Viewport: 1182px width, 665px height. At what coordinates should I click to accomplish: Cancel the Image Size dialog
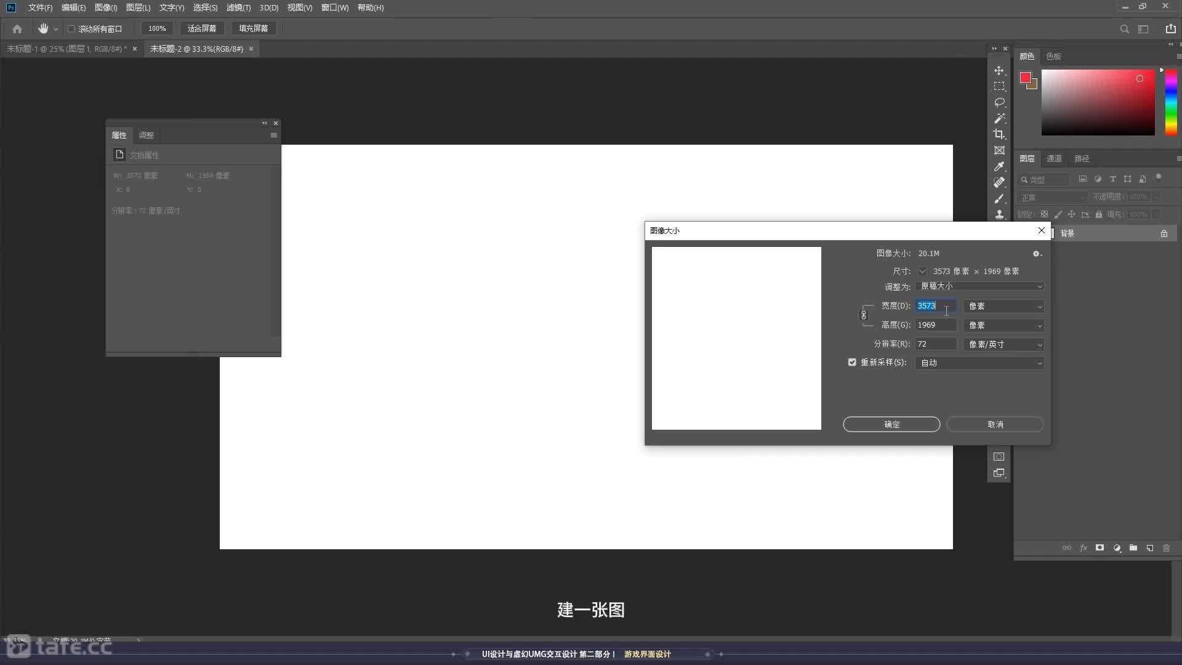(995, 424)
